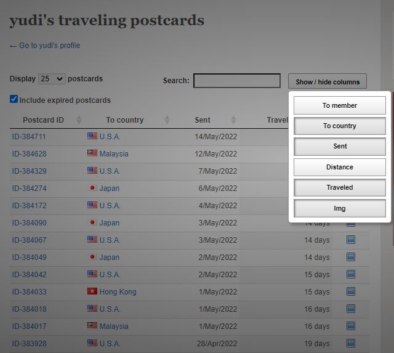Image resolution: width=394 pixels, height=353 pixels.
Task: Toggle the Traveled column item
Action: coord(339,187)
